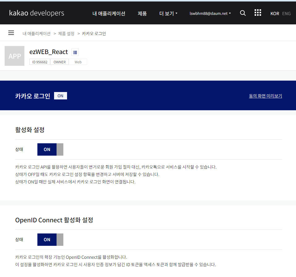296x277 pixels.
Task: Toggle the 활성화 설정 status switch
Action: (x=50, y=149)
